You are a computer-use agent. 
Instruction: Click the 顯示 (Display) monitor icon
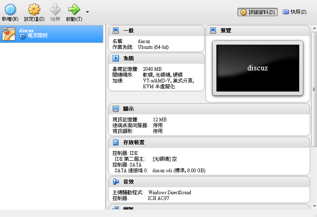point(116,109)
